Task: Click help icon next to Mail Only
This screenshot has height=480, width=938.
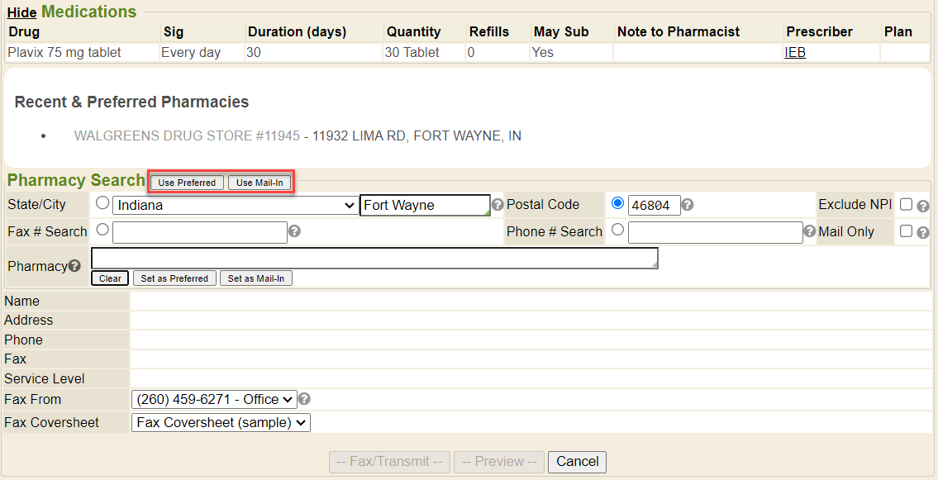Action: click(923, 232)
